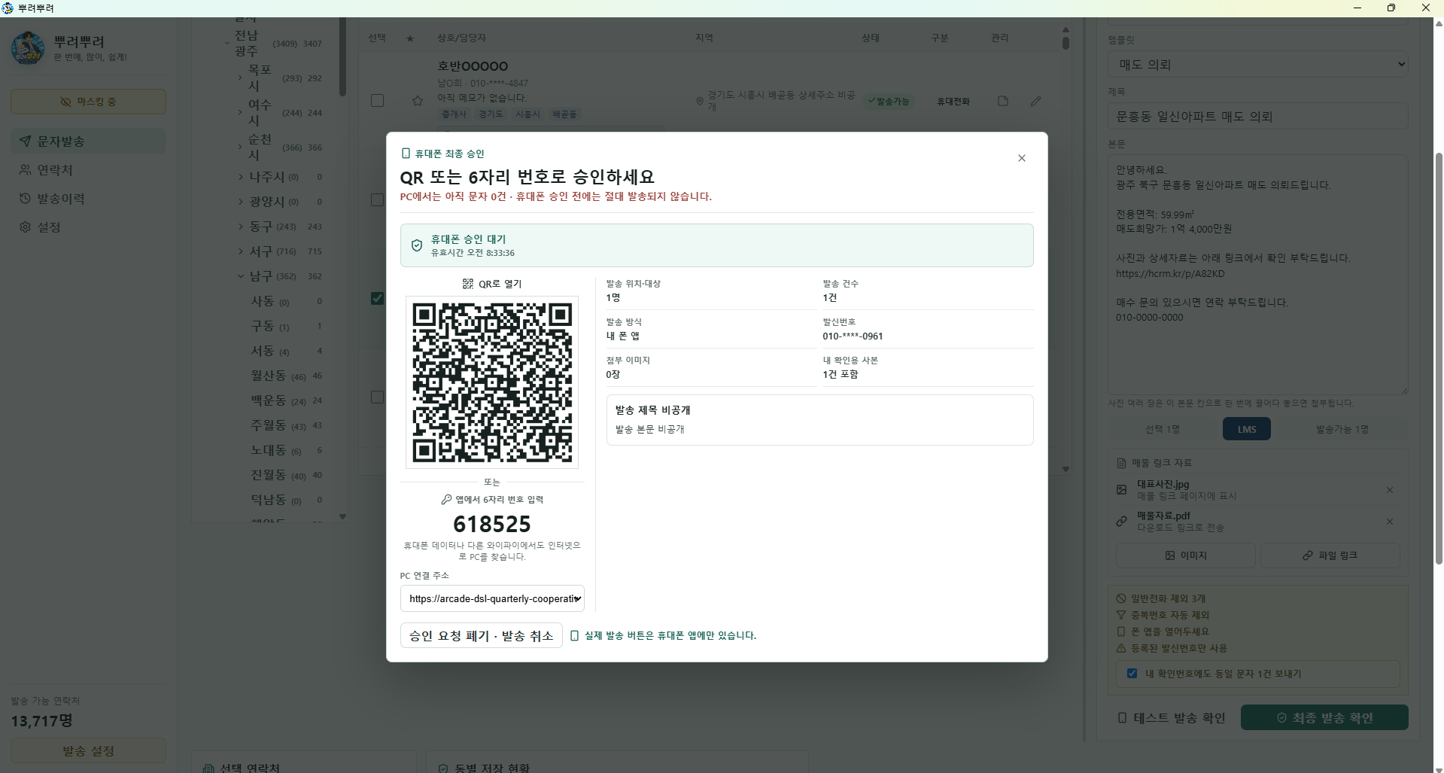Screen dimensions: 1444x773
Task: Expand the 순천시 tree node
Action: point(240,147)
